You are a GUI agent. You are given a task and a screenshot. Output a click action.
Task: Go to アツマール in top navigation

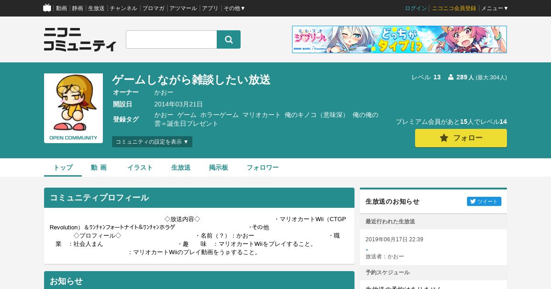[183, 8]
